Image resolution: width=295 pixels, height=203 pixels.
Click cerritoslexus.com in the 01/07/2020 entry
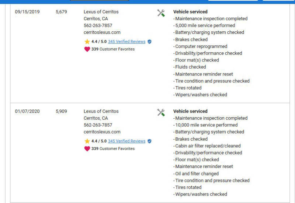click(102, 132)
